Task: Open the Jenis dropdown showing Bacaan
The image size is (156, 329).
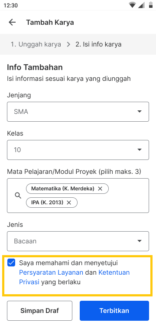Action: [x=78, y=241]
